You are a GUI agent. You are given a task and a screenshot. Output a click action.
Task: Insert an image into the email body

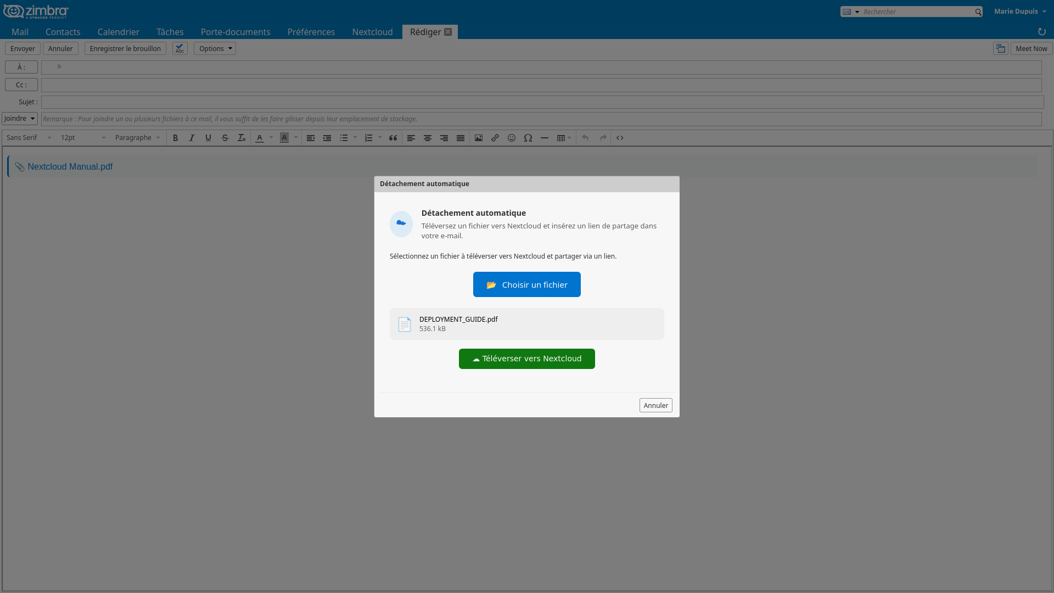(x=478, y=138)
